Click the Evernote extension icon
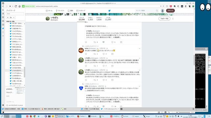 [174, 6]
